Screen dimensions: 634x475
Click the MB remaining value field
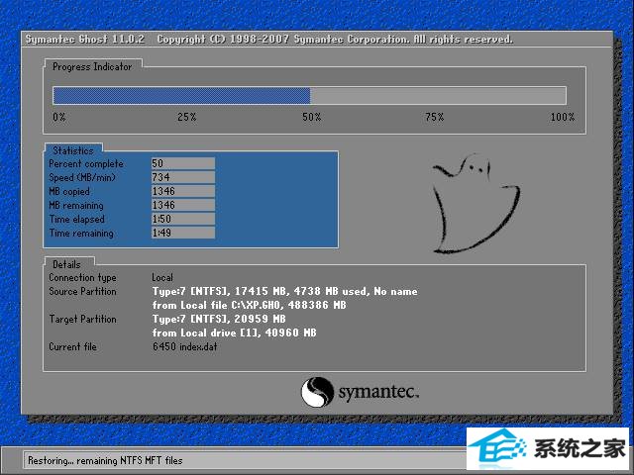click(182, 205)
